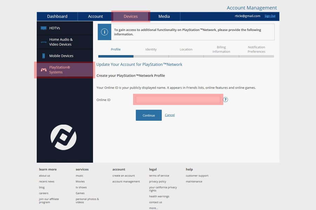Open HDTVs in the sidebar
Image resolution: width=316 pixels, height=210 pixels.
pyautogui.click(x=65, y=28)
